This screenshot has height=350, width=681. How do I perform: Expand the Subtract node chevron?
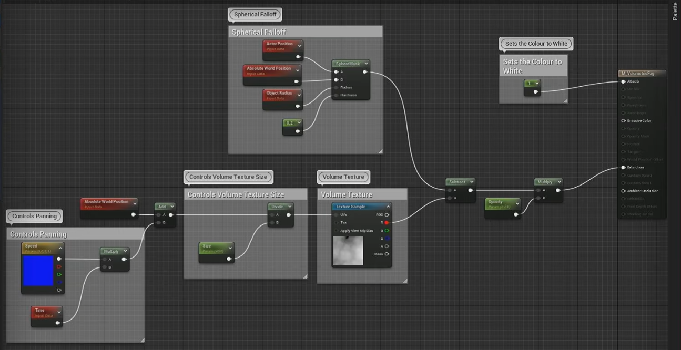coord(471,182)
